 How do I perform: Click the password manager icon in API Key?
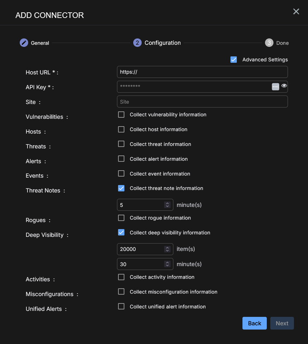pos(276,87)
